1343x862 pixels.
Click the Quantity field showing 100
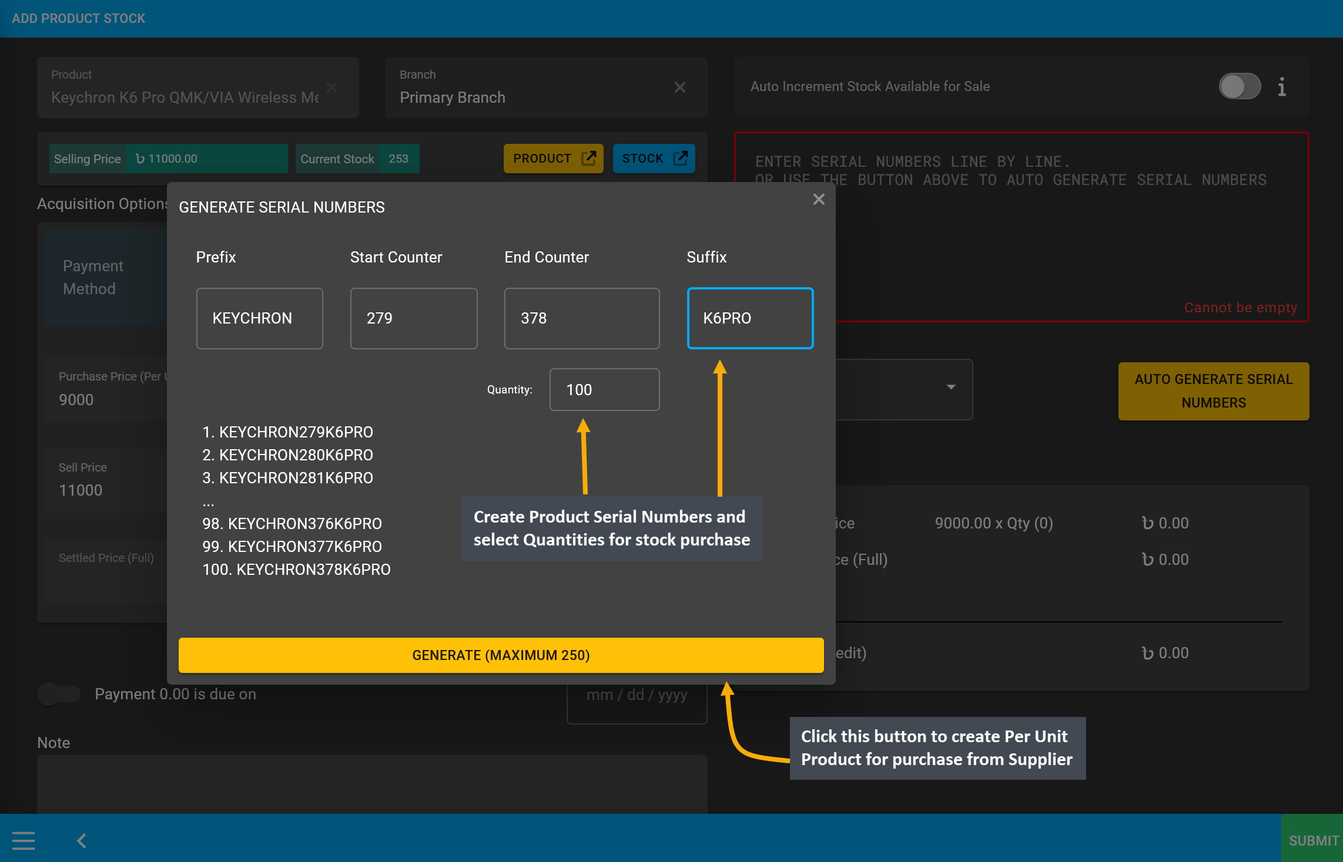click(604, 390)
